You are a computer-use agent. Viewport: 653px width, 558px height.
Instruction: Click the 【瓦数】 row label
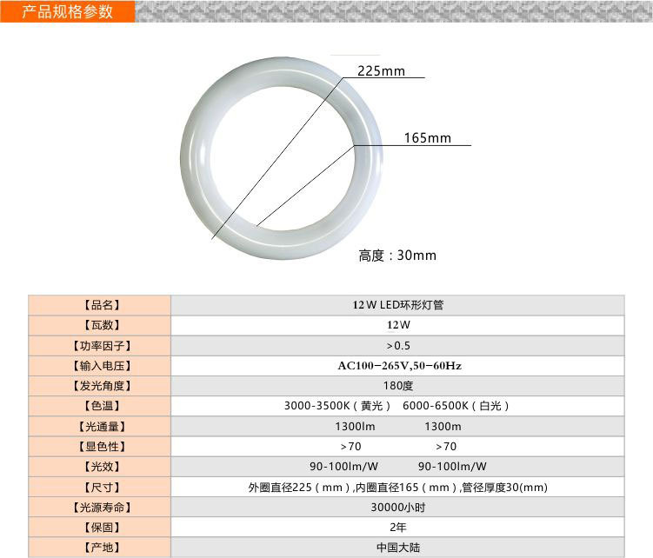click(100, 325)
